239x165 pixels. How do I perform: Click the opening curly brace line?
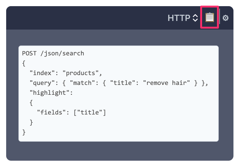pos(24,63)
